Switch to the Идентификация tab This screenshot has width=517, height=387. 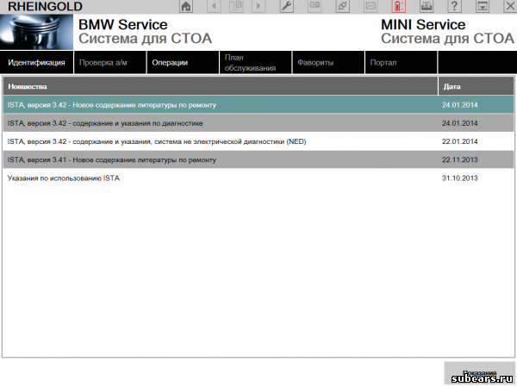click(36, 62)
